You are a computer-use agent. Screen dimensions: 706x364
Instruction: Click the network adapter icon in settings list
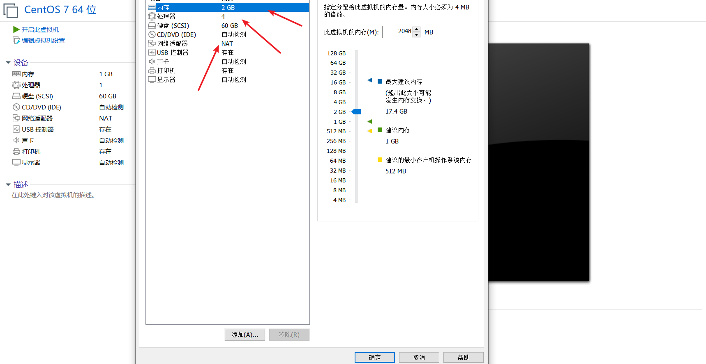point(152,43)
